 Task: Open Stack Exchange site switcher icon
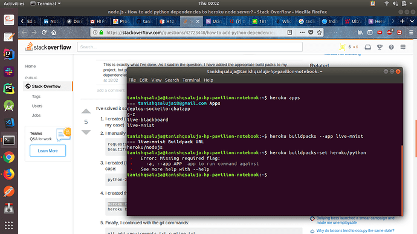pos(403,47)
